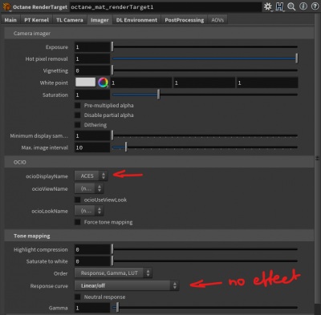Open the gear settings menu icon
This screenshot has width=321, height=315.
tap(267, 6)
